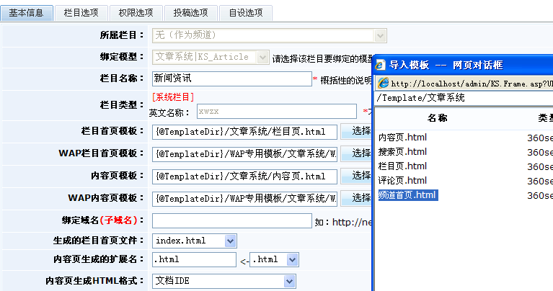Select the 自设选项 tab

click(x=246, y=13)
